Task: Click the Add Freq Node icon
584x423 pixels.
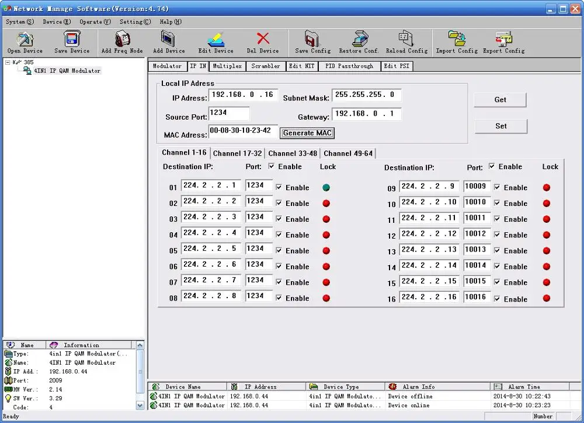Action: click(122, 40)
